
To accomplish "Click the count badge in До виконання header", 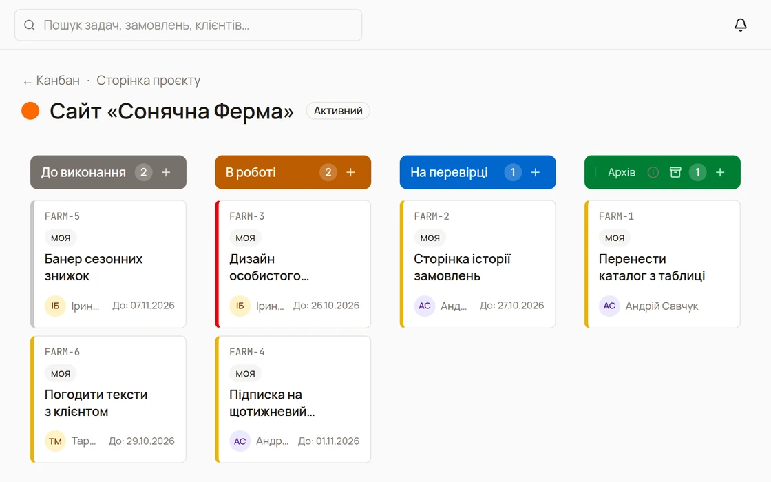I will pos(144,172).
